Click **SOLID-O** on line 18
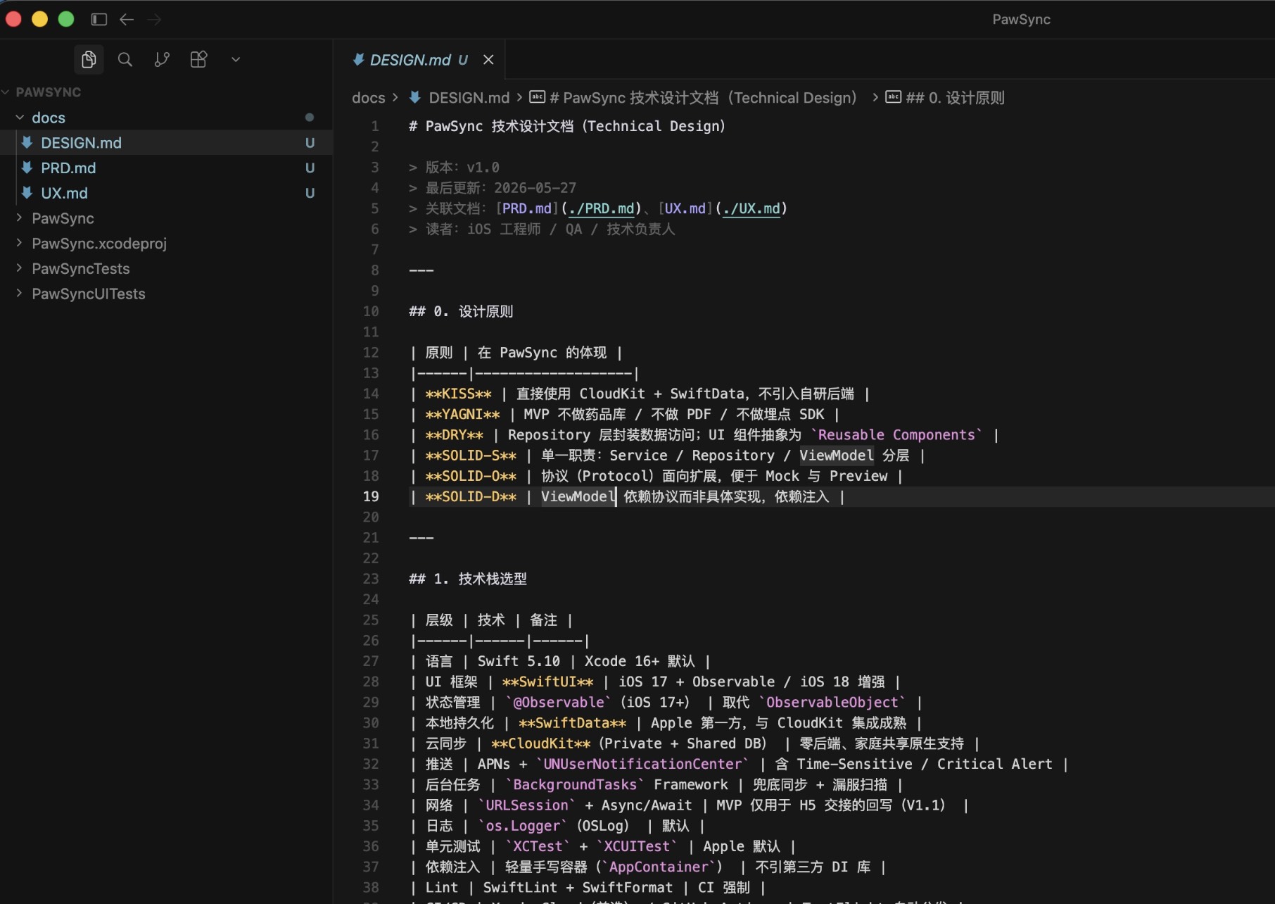 [471, 476]
